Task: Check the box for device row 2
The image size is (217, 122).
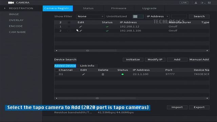Action: pyautogui.click(x=69, y=31)
